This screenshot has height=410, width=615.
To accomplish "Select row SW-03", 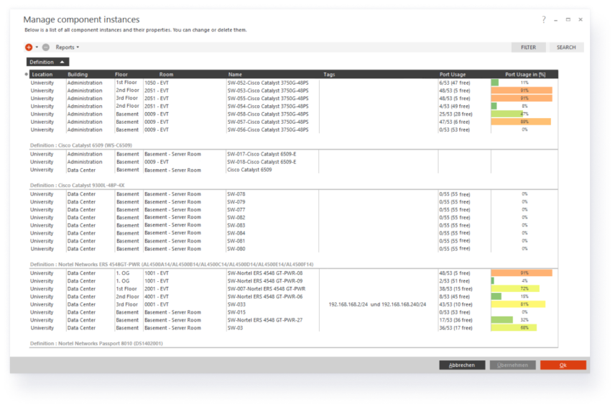I will (293, 328).
